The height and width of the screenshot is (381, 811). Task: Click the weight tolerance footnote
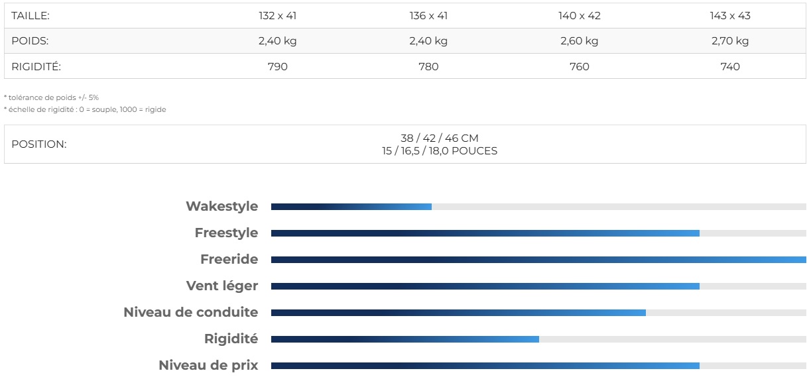click(51, 97)
